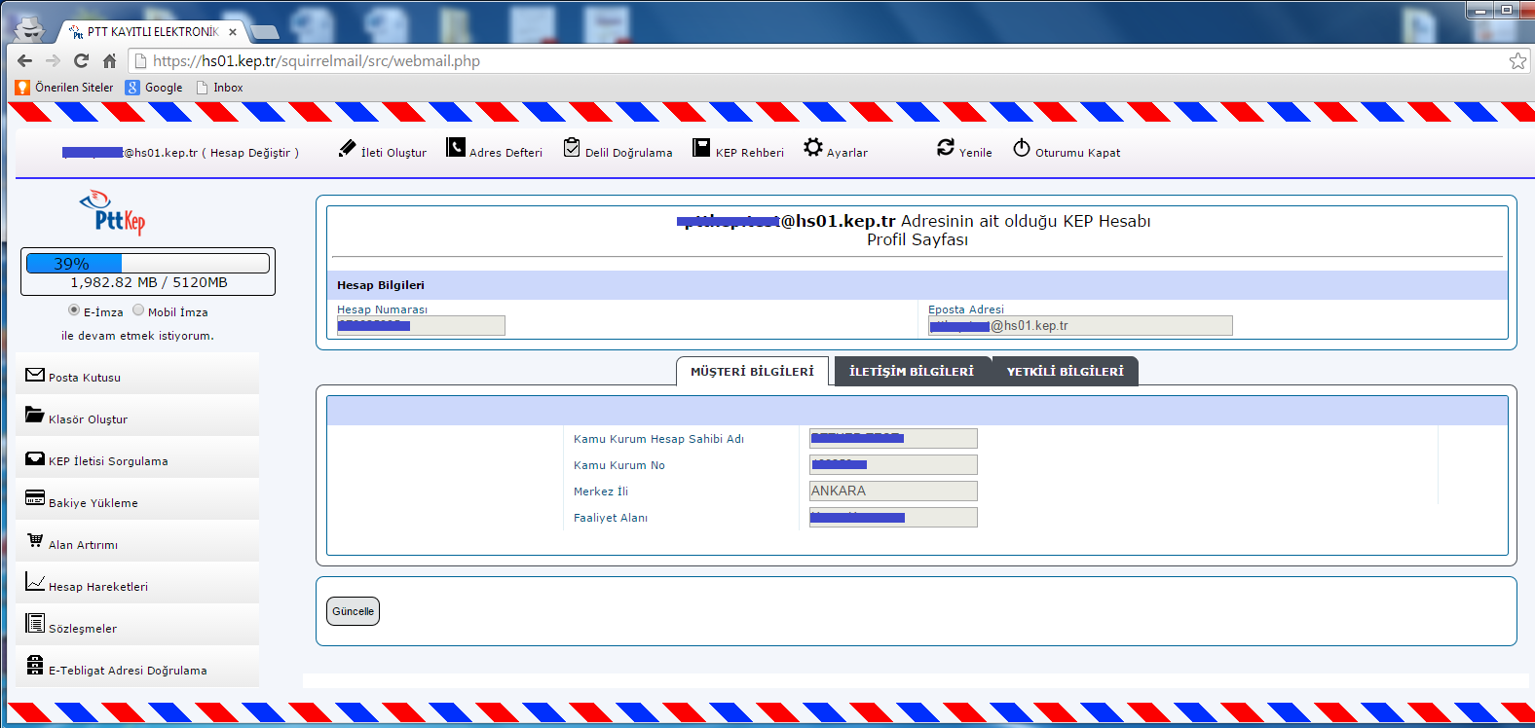This screenshot has height=728, width=1535.
Task: Click the Klasör Oluştur folder icon
Action: click(x=35, y=414)
